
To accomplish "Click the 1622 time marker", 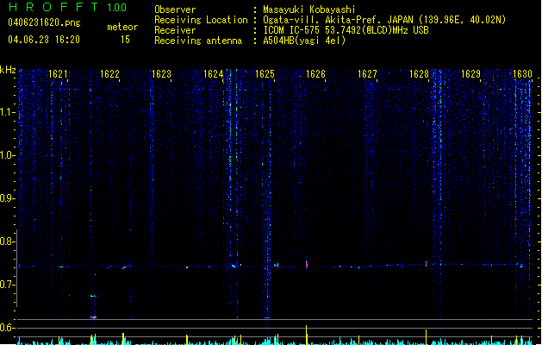I will (109, 74).
